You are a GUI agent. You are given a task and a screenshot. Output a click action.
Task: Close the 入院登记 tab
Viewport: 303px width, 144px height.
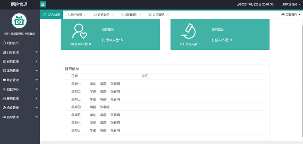[168, 15]
